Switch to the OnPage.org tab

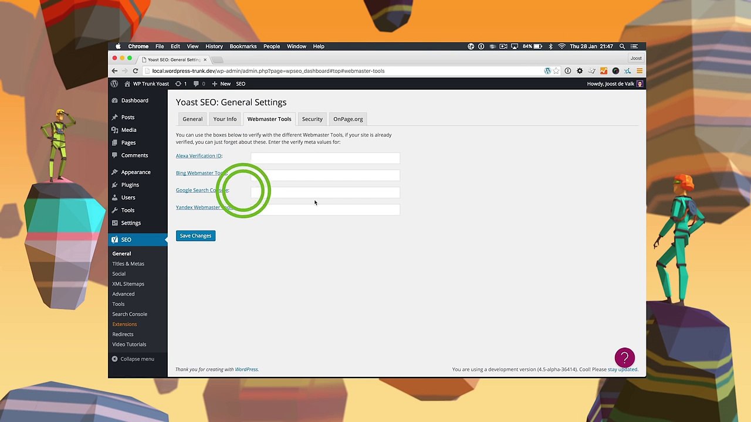(x=348, y=119)
